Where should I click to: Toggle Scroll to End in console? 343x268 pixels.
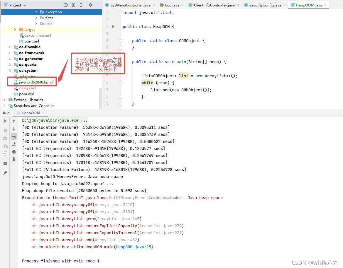click(14, 144)
